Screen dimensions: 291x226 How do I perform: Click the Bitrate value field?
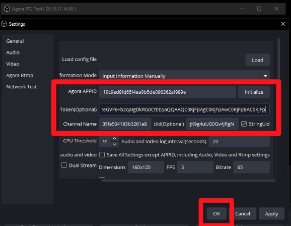[x=251, y=167]
